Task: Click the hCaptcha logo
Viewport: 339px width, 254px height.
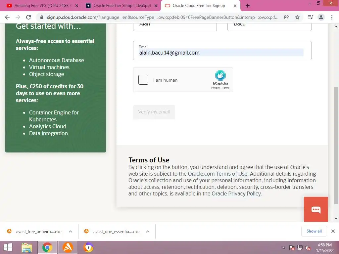Action: click(x=220, y=75)
